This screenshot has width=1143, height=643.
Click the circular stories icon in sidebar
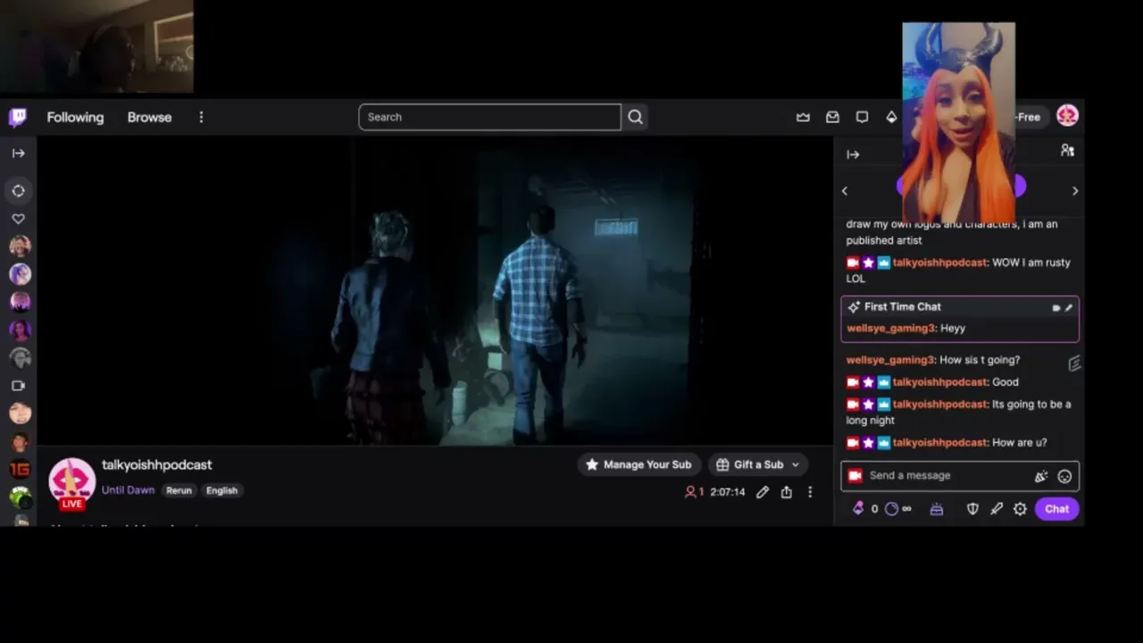[x=18, y=190]
